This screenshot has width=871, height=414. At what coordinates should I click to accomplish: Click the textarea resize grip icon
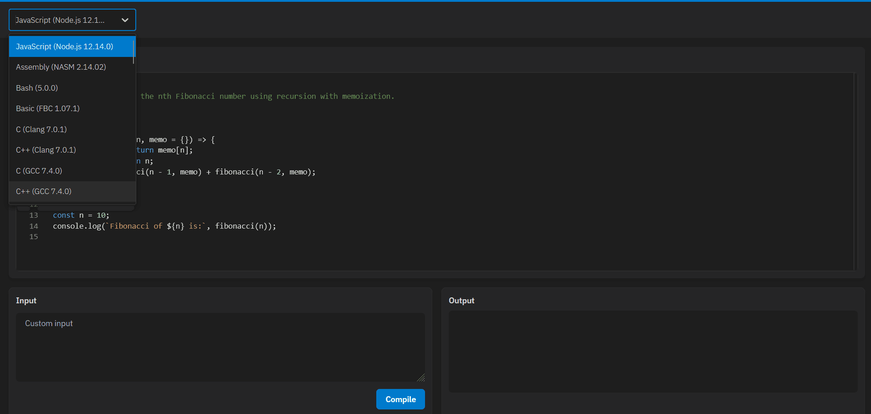[x=421, y=378]
